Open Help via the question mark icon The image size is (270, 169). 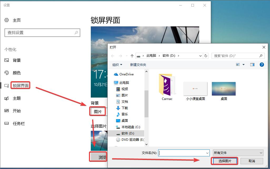262,64
